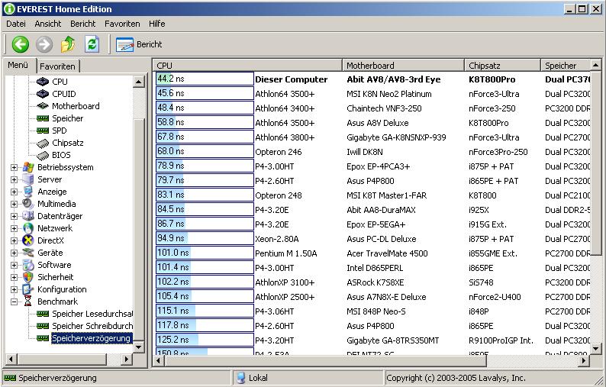Expand the Multimedia tree node
Viewport: 606px width, 387px height.
[x=15, y=204]
